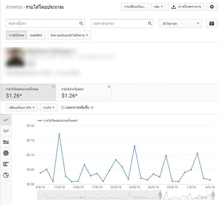The height and width of the screenshot is (205, 220).
Task: Go to the ภาพรวม breadcrumb link
Action: click(14, 7)
